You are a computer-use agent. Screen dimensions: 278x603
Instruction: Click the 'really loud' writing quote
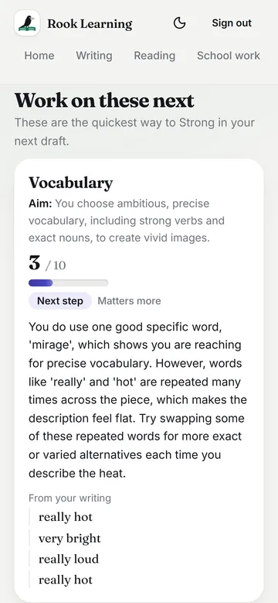tap(69, 559)
